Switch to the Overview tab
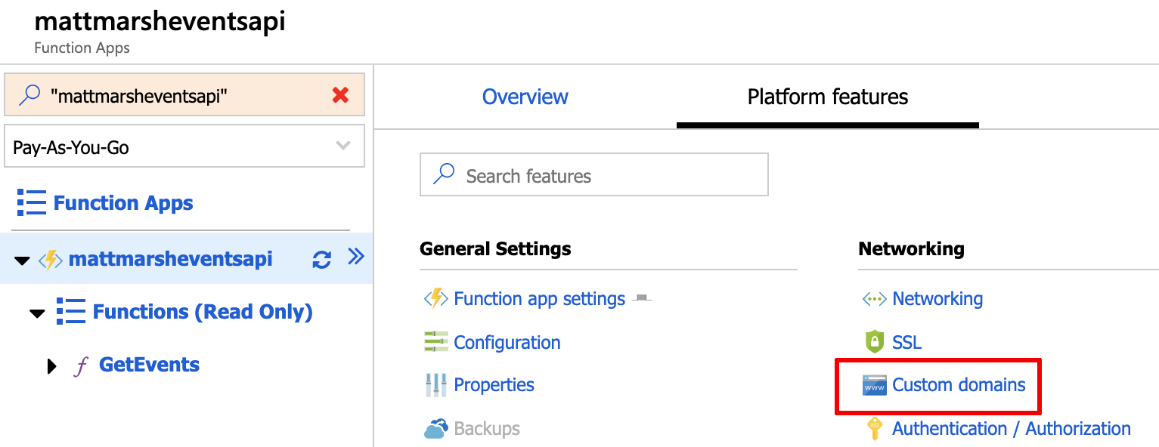 click(525, 97)
